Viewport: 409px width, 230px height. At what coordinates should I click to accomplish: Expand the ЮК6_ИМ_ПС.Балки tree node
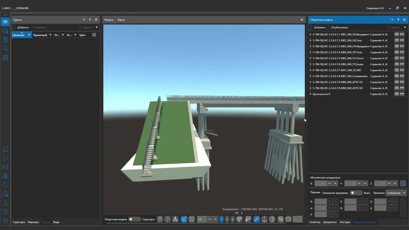pyautogui.click(x=310, y=64)
